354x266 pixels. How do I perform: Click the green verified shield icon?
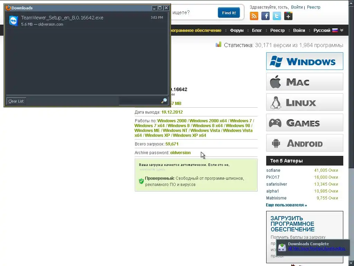(x=141, y=181)
